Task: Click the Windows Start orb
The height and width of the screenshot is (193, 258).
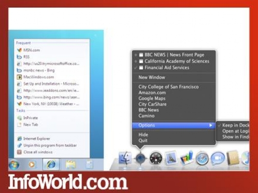Action: coord(14,164)
